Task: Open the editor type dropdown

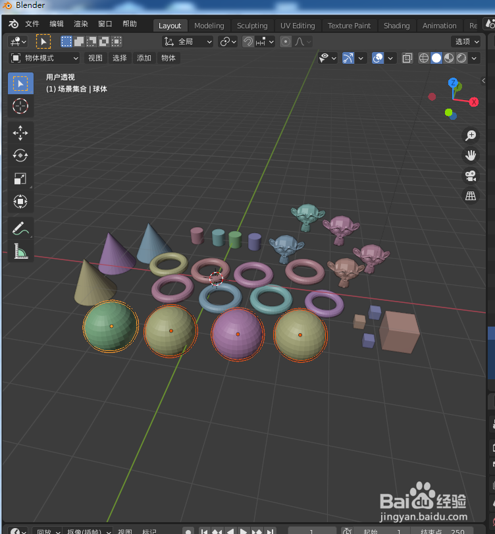Action: pyautogui.click(x=18, y=42)
